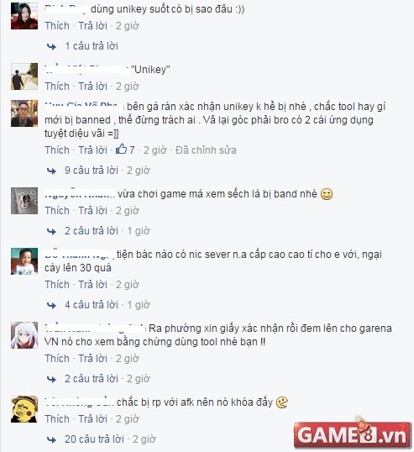This screenshot has width=414, height=452.
Task: Reply to the "Unikey" quoted comment
Action: [92, 87]
